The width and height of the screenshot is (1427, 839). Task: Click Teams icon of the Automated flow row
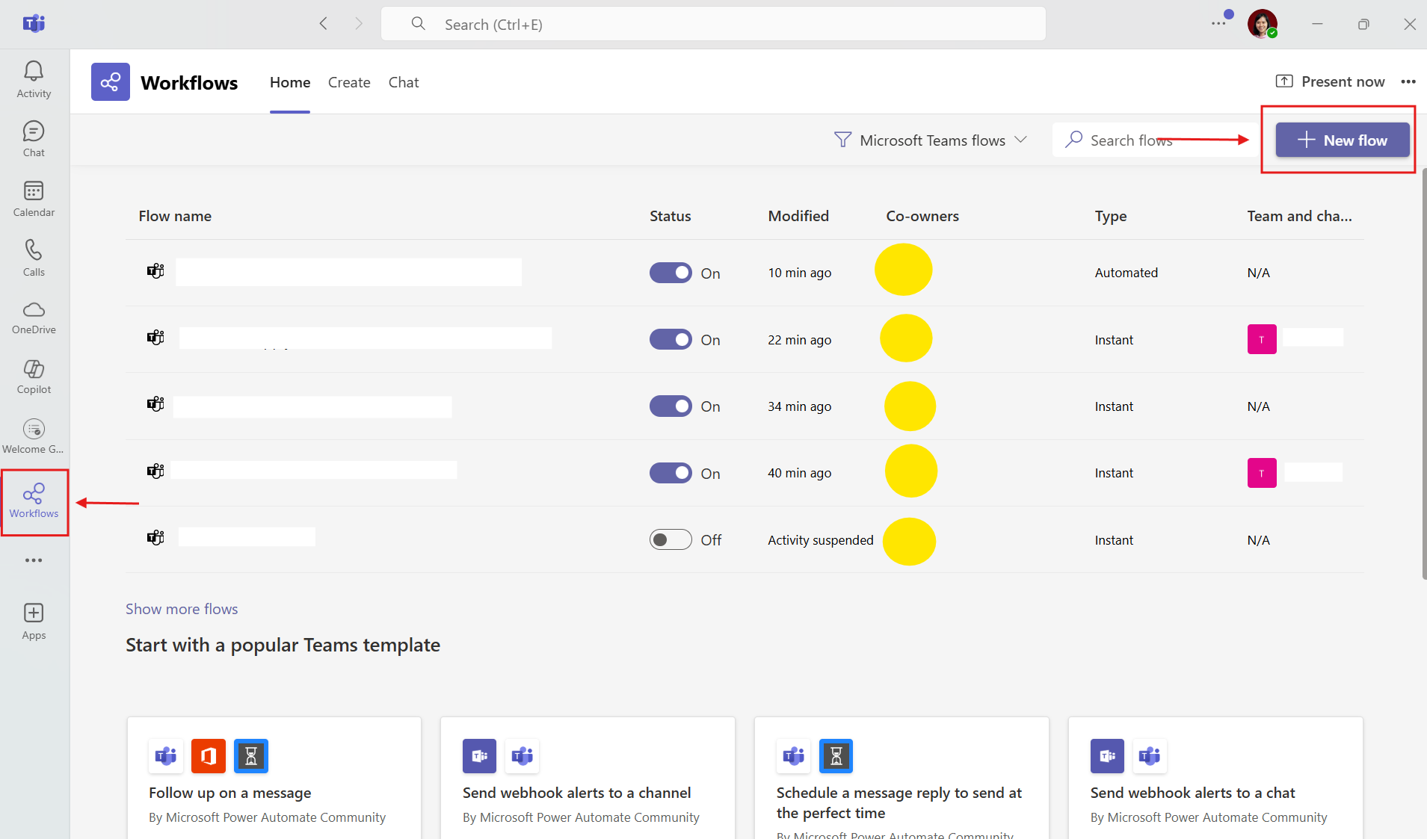point(155,270)
